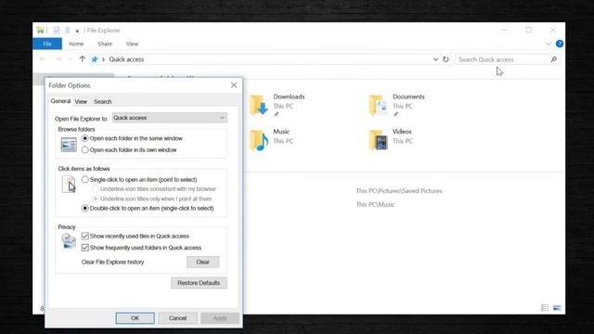Select Open each folder in same window
Viewport: 594px width, 334px height.
tap(85, 138)
